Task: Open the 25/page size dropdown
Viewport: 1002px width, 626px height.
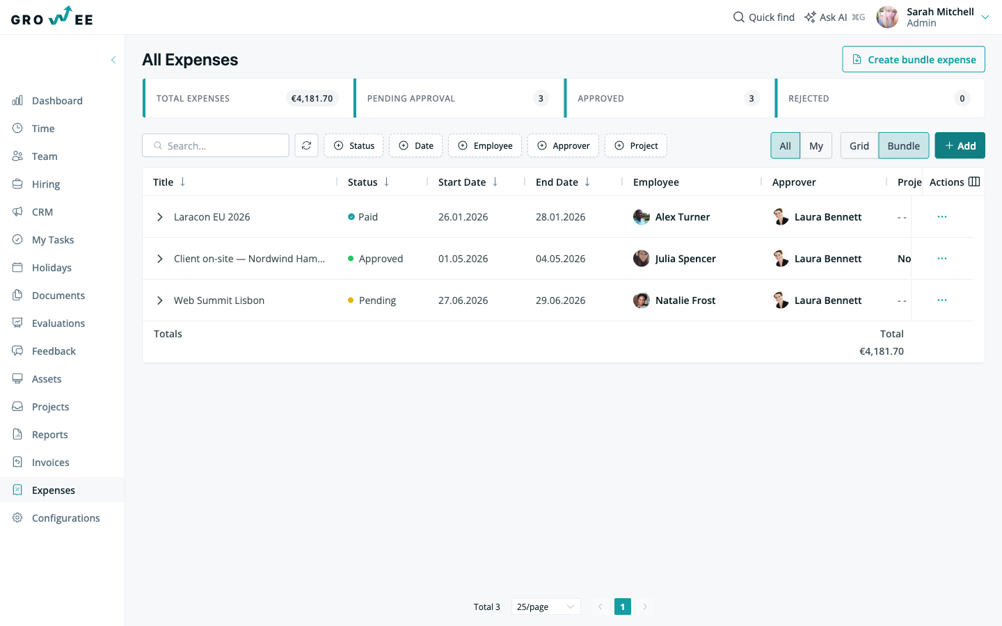Action: click(x=546, y=607)
